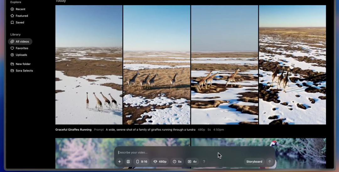Open the Featured videos page
Screen dimensions: 339x172
pos(19,16)
